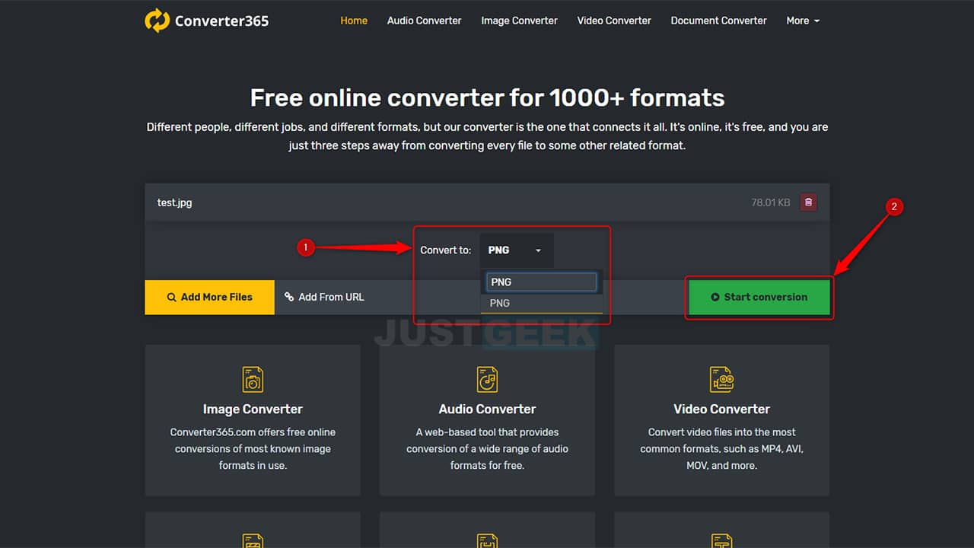Screen dimensions: 974x548
Task: Open the Home menu item
Action: [354, 21]
